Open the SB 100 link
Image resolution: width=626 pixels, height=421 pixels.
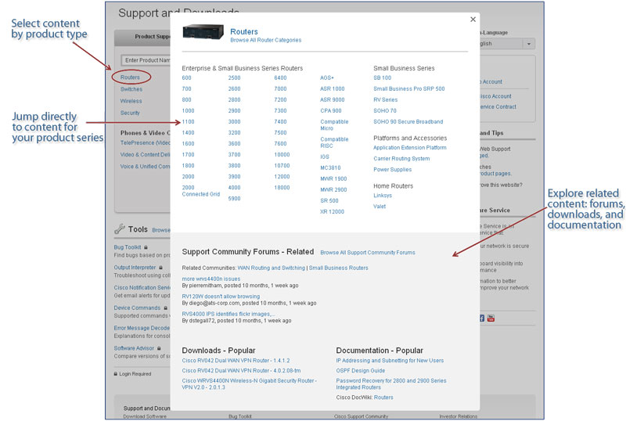pyautogui.click(x=383, y=78)
